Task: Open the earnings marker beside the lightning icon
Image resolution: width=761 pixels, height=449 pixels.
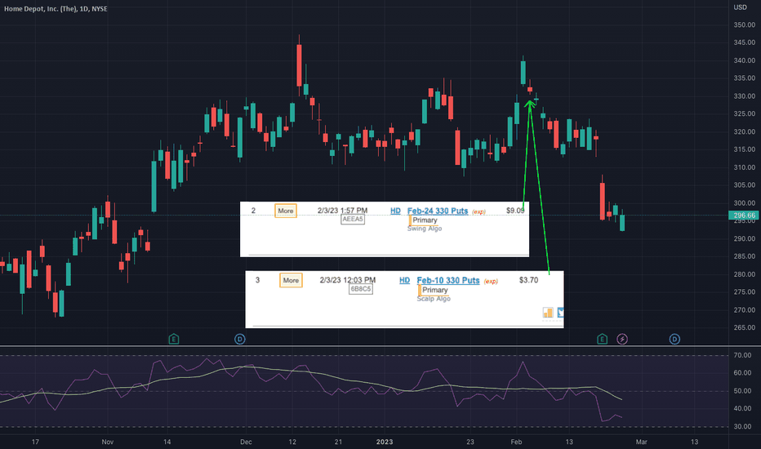Action: [602, 339]
